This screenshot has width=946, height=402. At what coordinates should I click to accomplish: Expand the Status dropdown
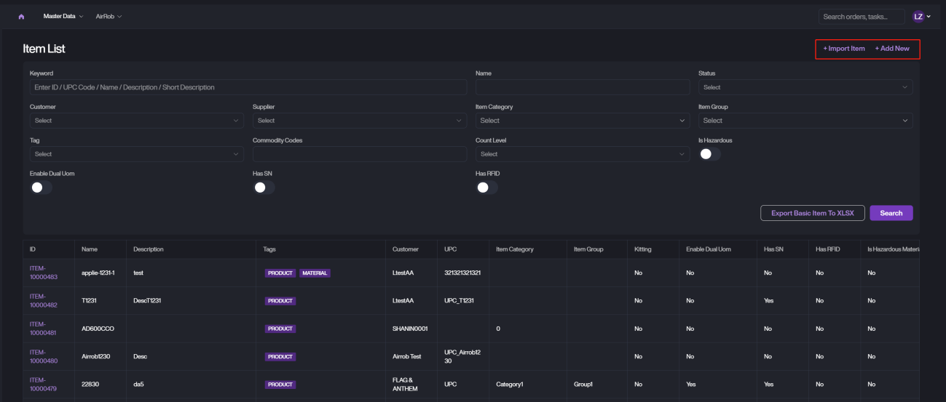pos(805,87)
